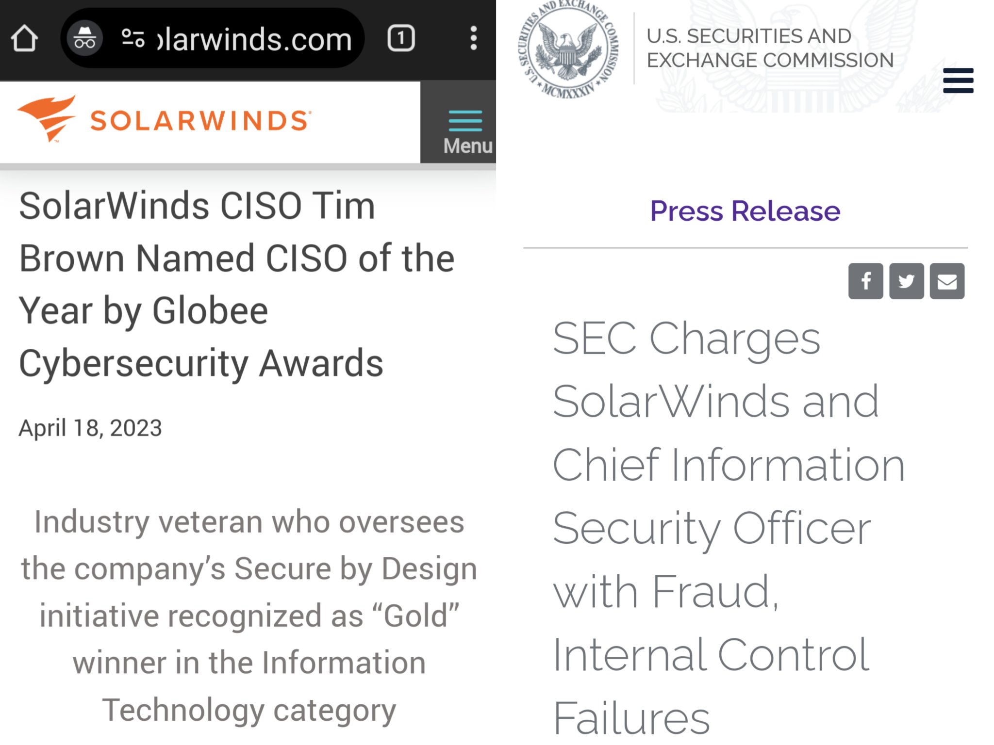Click the SolarWinds CISO Tim Brown headline

237,284
